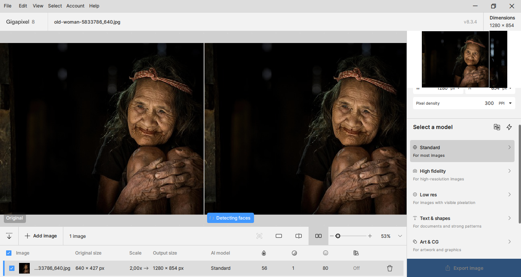This screenshot has height=277, width=521.
Task: Click the Export image upload icon
Action: [x=448, y=268]
